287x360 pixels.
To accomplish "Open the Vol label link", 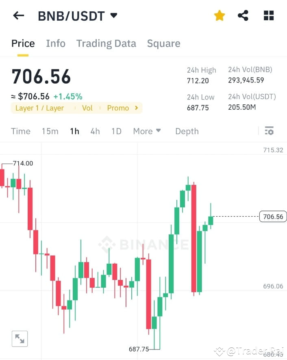I will [87, 108].
